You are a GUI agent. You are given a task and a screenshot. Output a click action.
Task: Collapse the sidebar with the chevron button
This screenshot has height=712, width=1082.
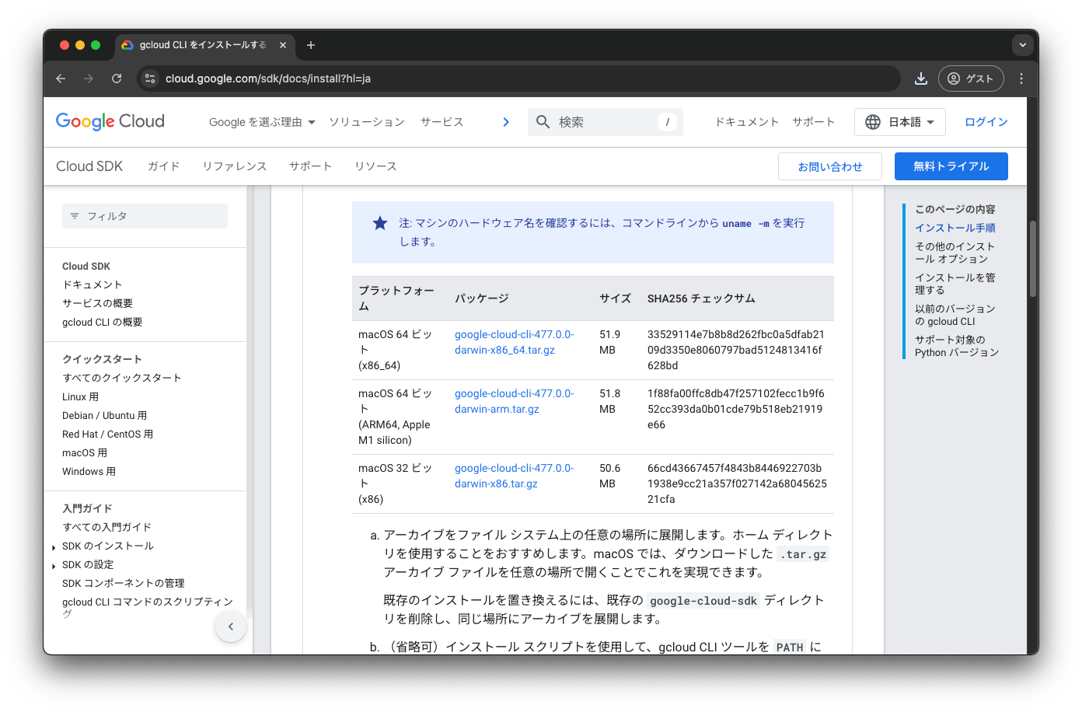tap(231, 626)
